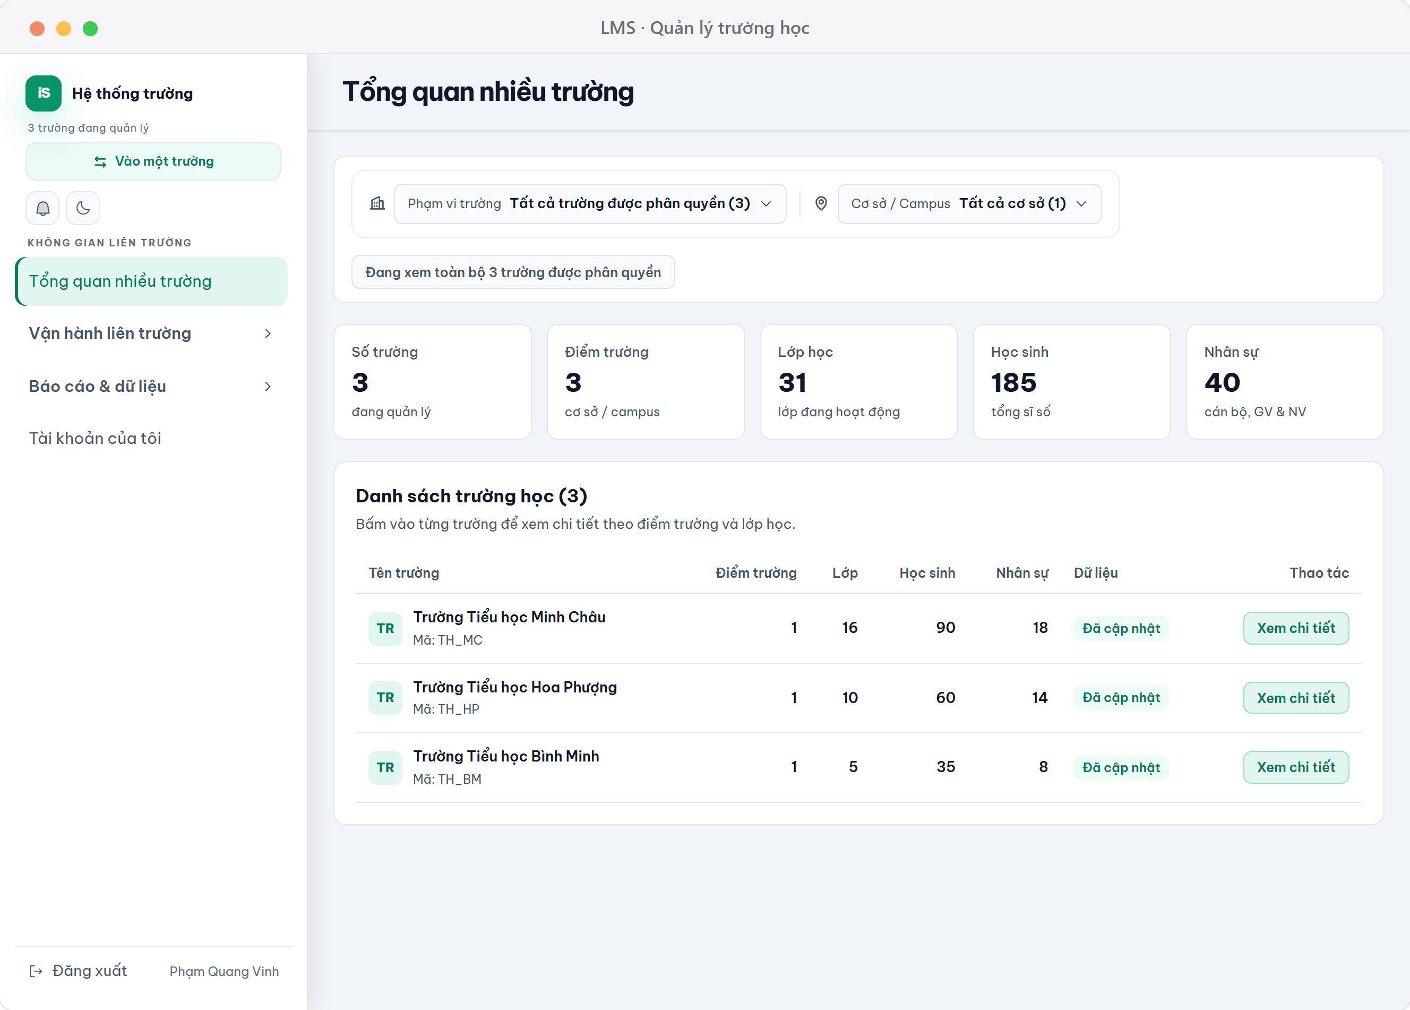1410x1010 pixels.
Task: Click the Số trường stat card
Action: [433, 382]
